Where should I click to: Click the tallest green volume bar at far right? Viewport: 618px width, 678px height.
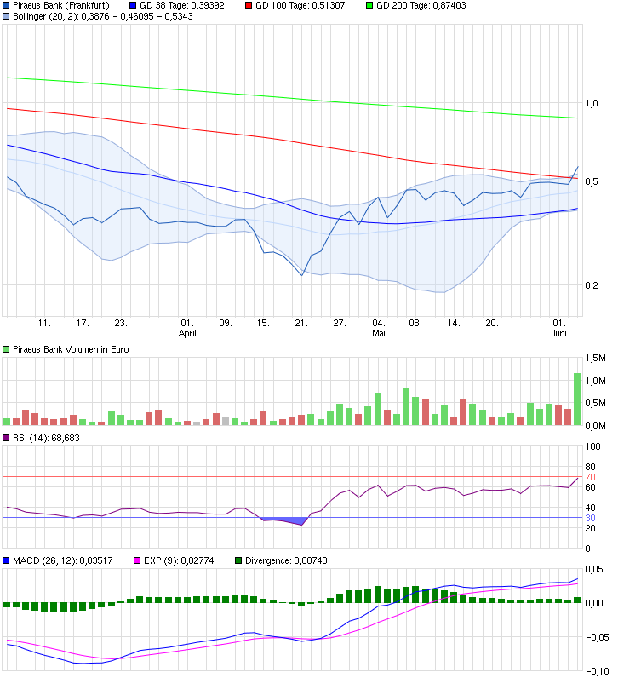point(576,399)
